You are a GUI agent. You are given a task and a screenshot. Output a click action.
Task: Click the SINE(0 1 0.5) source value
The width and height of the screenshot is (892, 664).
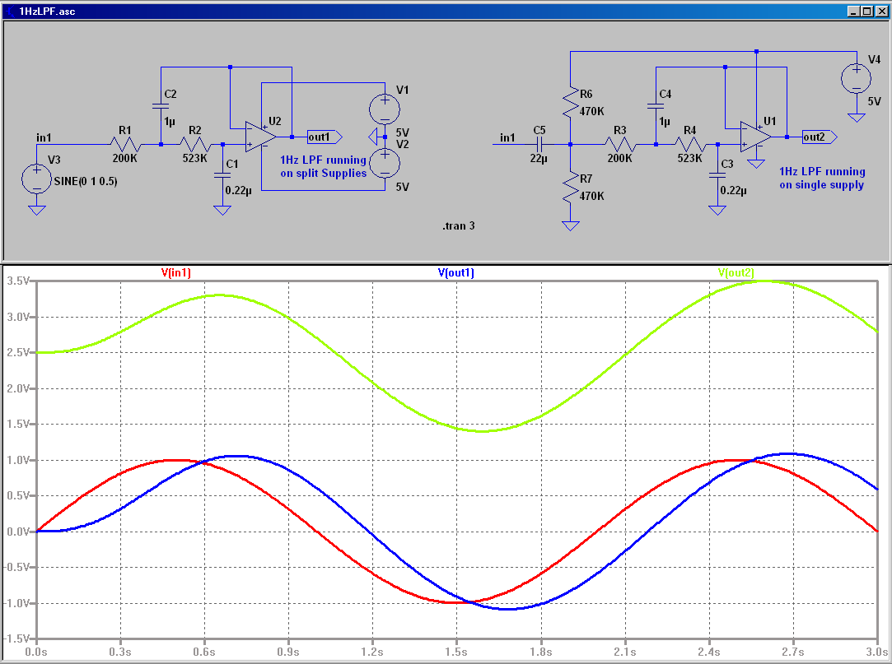pyautogui.click(x=86, y=181)
